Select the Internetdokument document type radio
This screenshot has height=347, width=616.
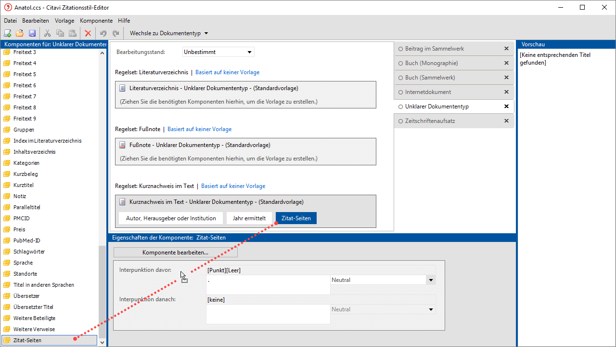point(400,92)
